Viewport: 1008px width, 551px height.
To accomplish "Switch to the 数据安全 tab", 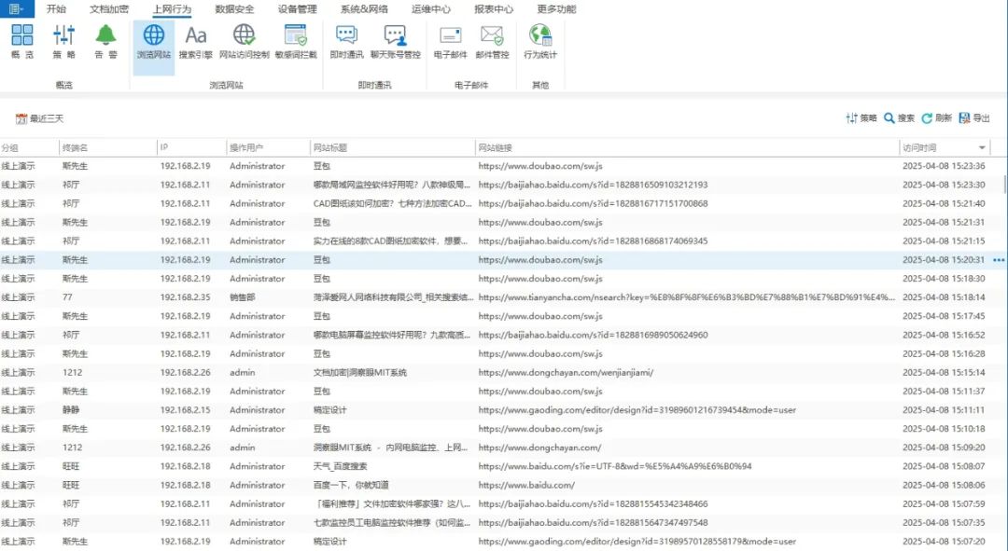I will pos(234,9).
